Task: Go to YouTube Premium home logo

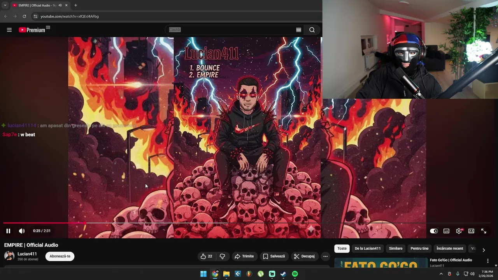Action: [32, 30]
